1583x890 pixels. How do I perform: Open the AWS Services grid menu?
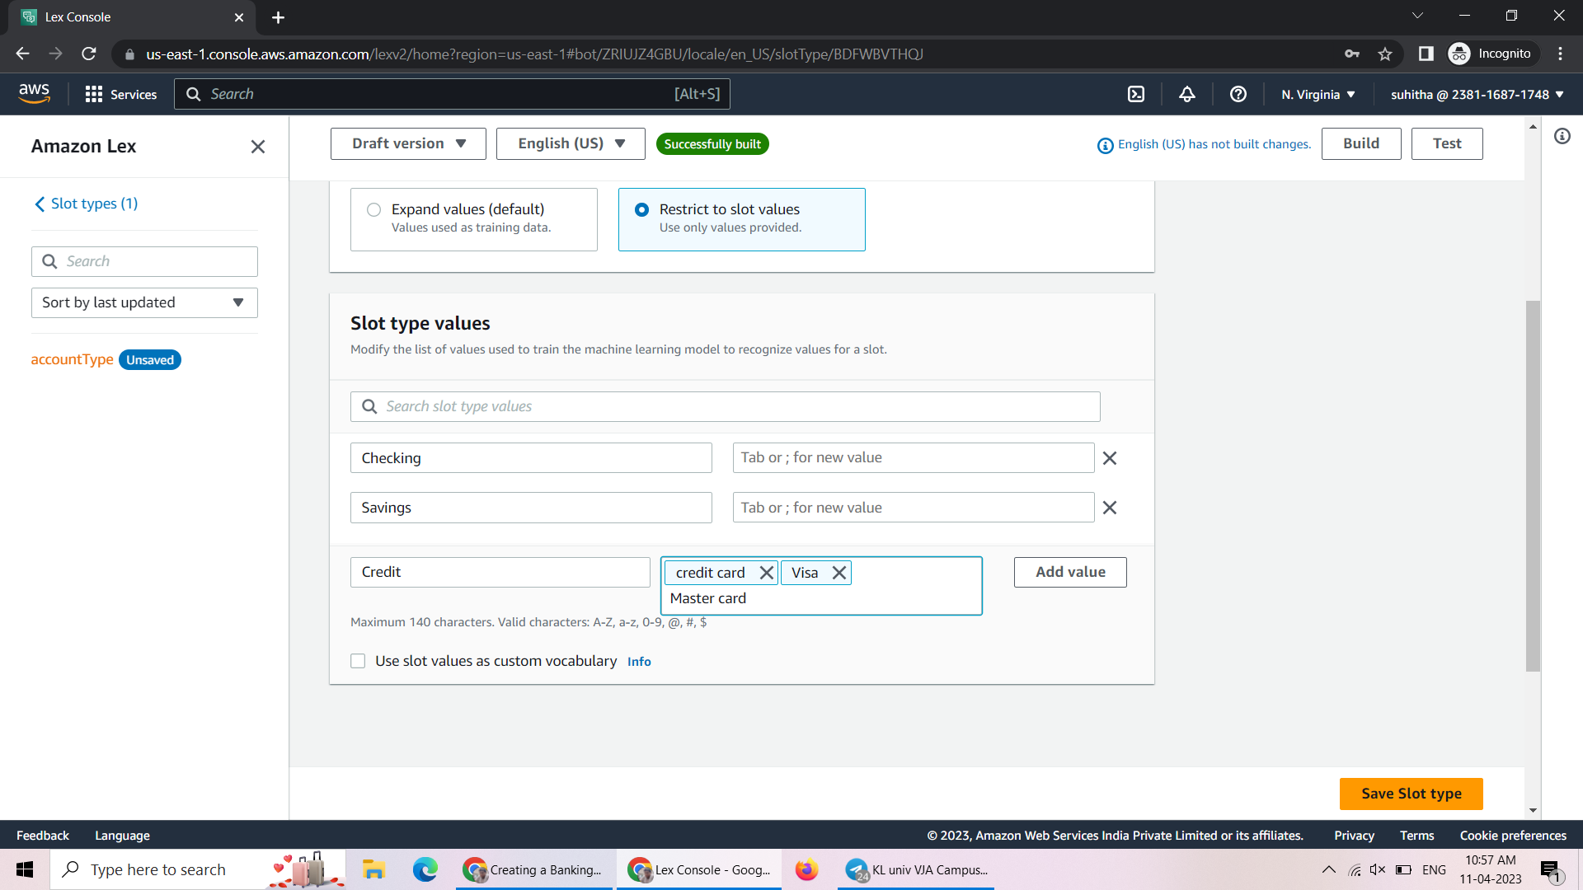click(x=94, y=94)
